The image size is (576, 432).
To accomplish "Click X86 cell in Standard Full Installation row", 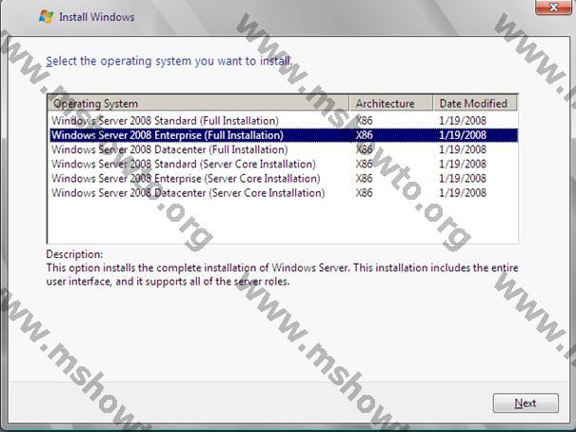I will [364, 121].
